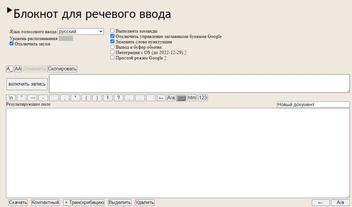
Task: Open help link next to Интеграция с OS
Action: pos(185,53)
